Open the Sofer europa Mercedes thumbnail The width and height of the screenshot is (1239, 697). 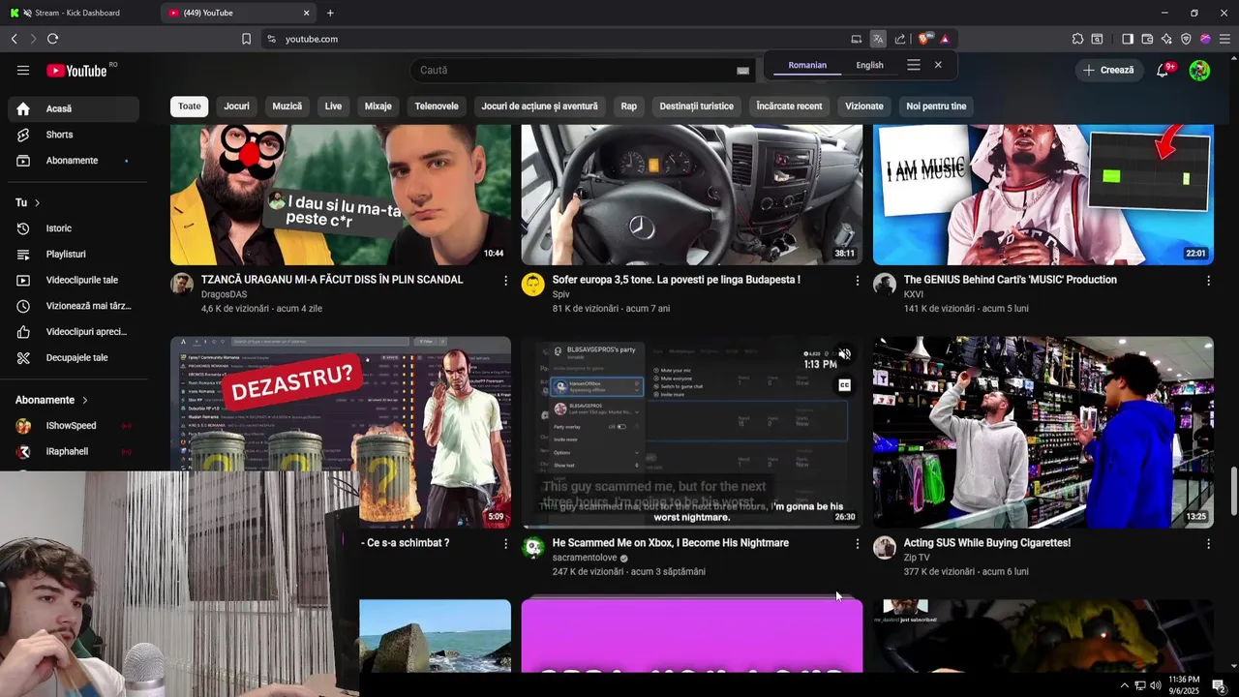[692, 194]
